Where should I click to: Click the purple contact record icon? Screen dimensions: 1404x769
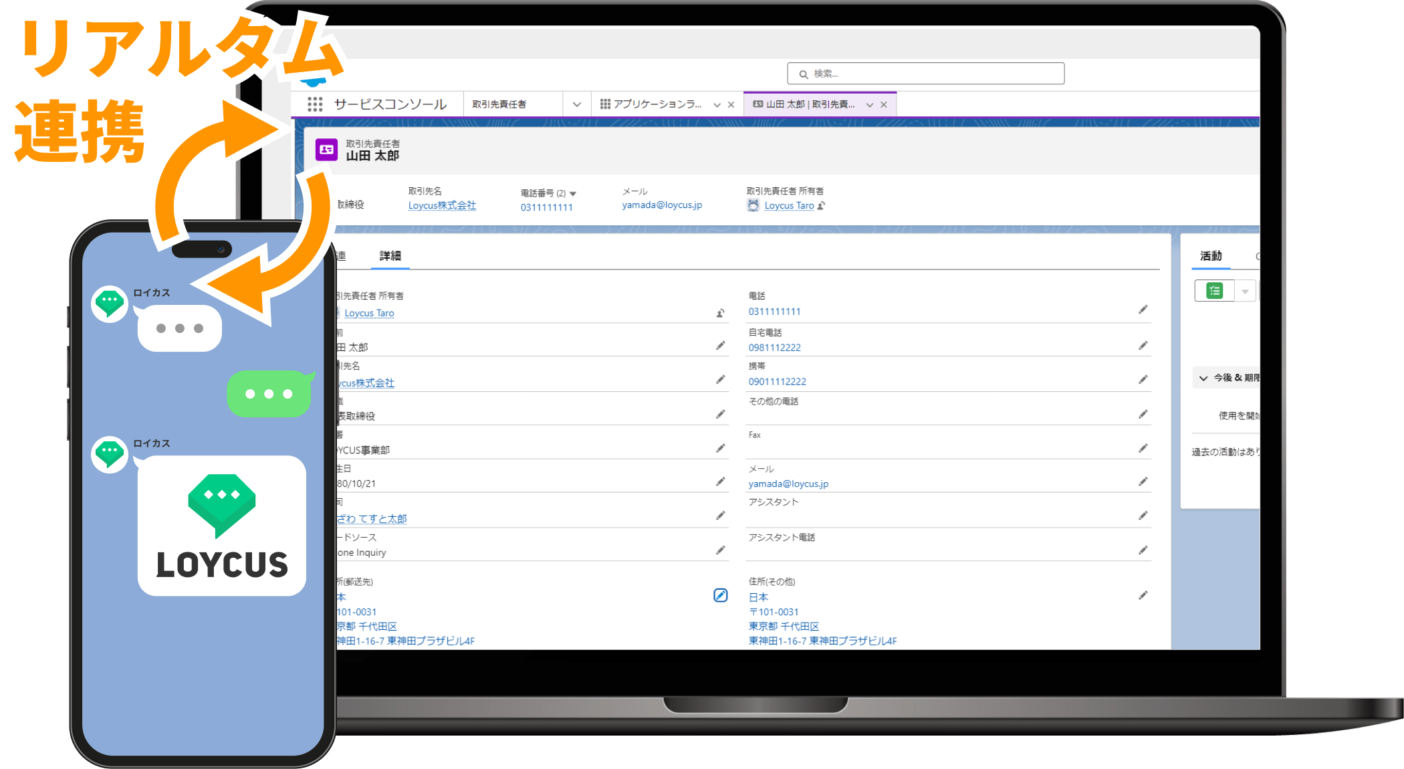[327, 150]
